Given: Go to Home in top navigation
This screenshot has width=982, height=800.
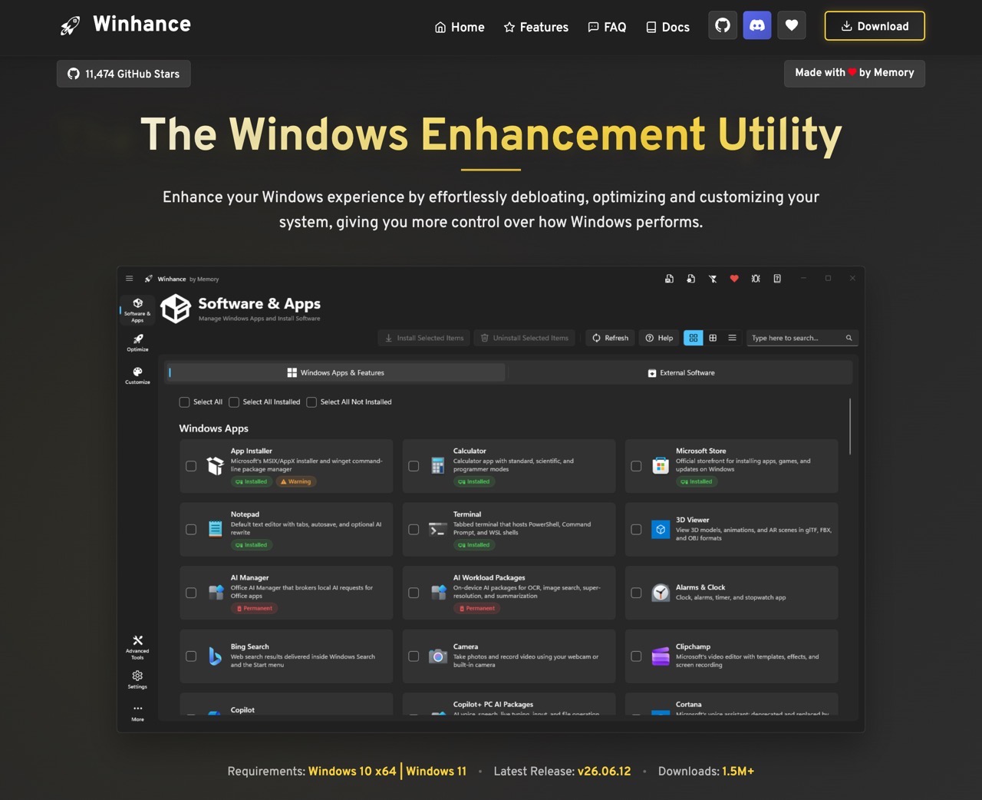Looking at the screenshot, I should (460, 27).
